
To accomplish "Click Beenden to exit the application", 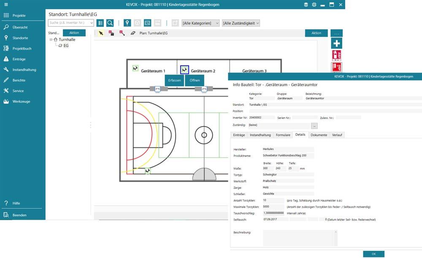I will (19, 215).
